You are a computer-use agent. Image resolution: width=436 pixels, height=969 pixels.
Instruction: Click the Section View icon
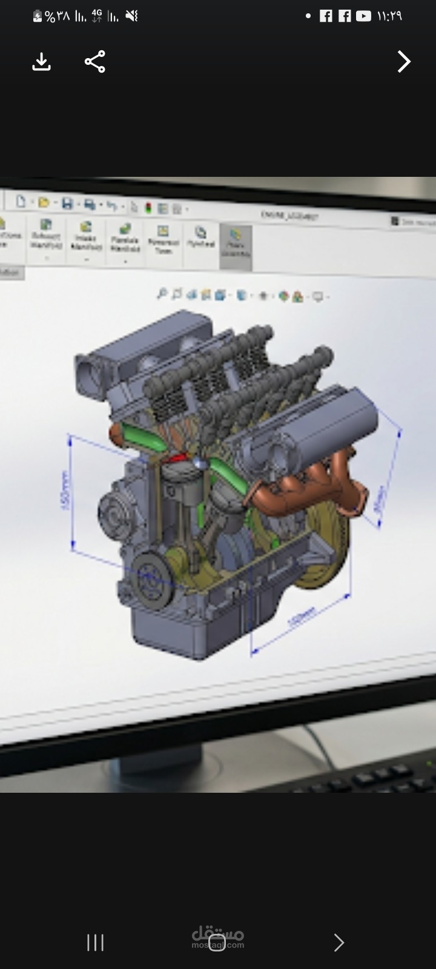(x=206, y=295)
